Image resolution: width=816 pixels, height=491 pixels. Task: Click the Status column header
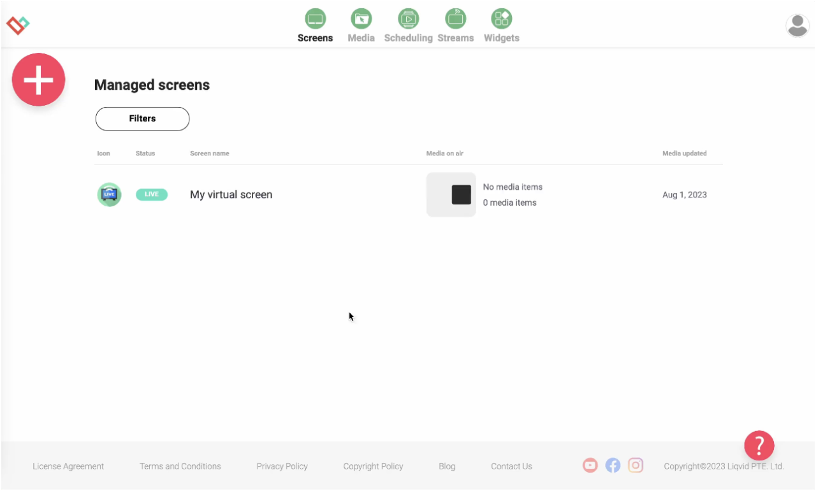[x=145, y=153]
